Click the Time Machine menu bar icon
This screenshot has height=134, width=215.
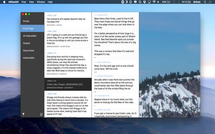174,2
